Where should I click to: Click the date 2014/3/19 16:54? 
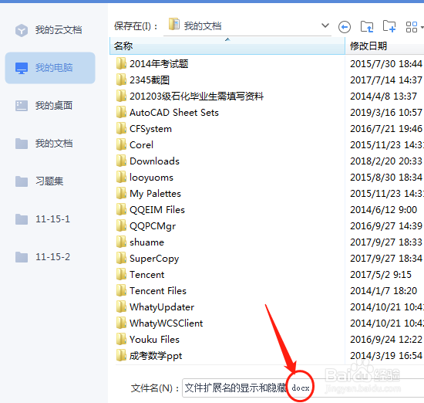[386, 356]
